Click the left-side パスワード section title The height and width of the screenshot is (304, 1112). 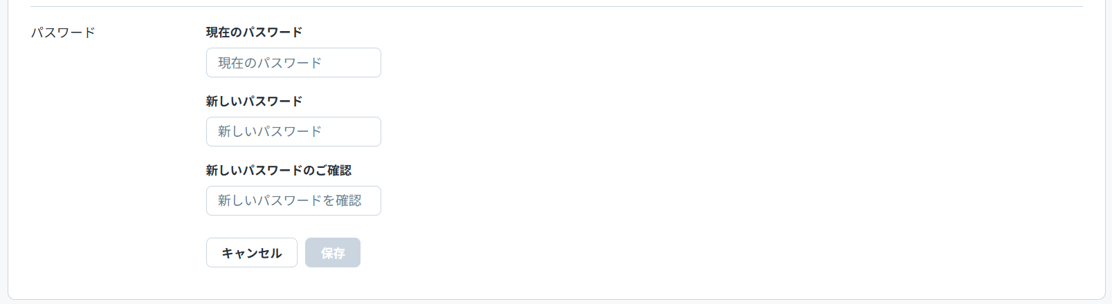coord(63,32)
